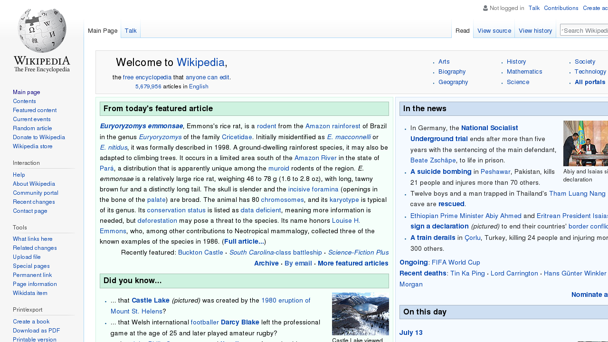608x342 pixels.
Task: Open the Science portal
Action: pyautogui.click(x=518, y=82)
